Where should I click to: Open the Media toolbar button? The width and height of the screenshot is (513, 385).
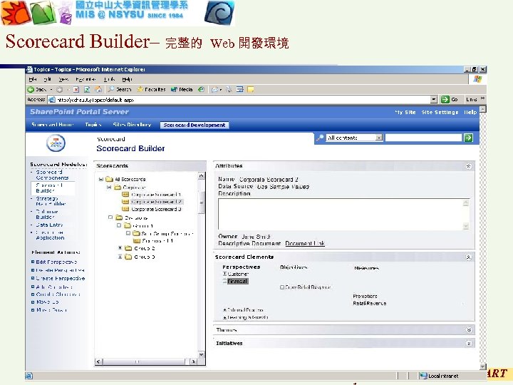coord(182,89)
